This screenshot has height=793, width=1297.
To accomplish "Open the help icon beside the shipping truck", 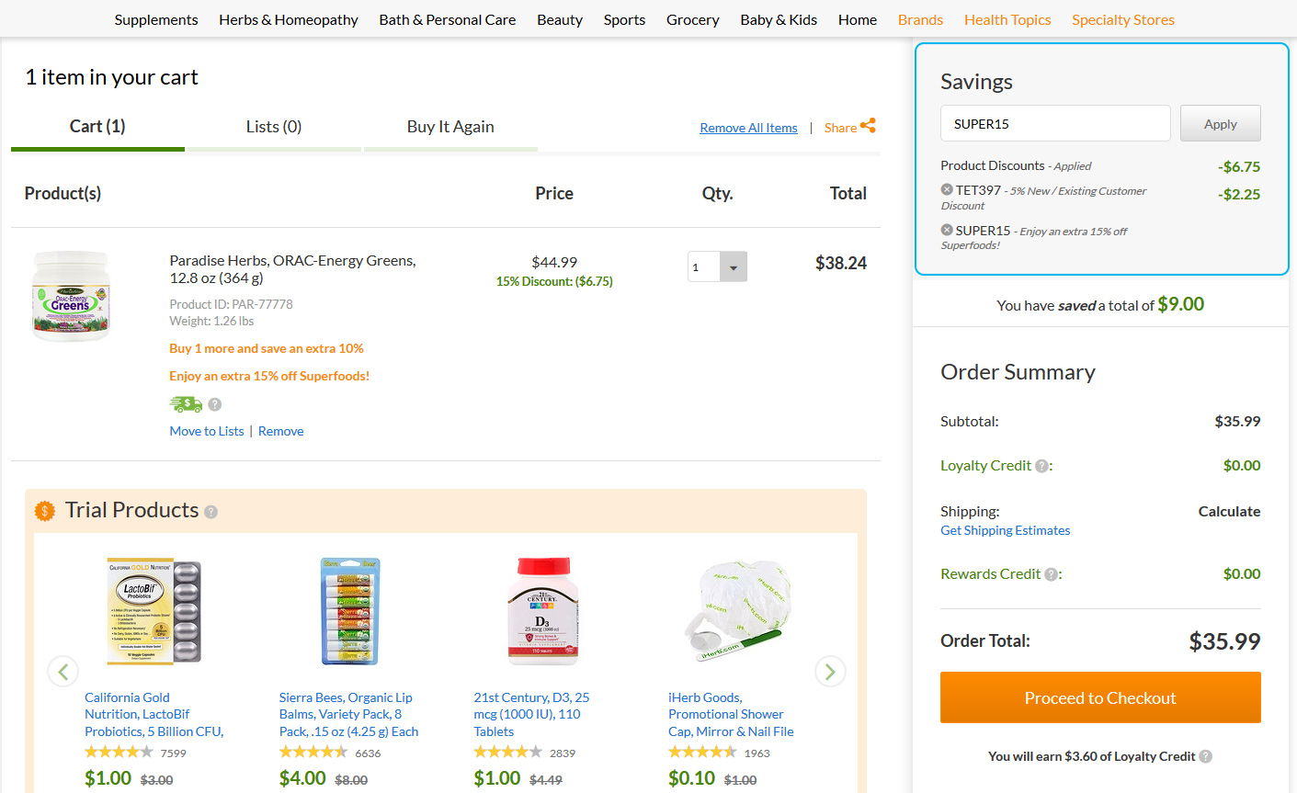I will pos(215,404).
